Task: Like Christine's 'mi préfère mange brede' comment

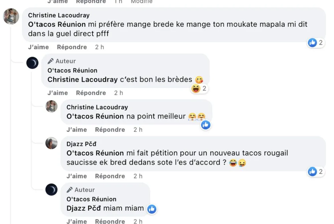Action: pyautogui.click(x=38, y=47)
